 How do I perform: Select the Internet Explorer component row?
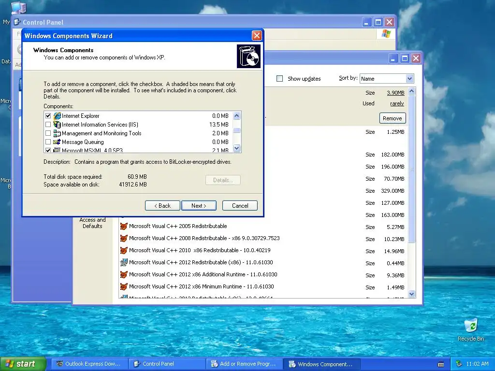[x=138, y=116]
